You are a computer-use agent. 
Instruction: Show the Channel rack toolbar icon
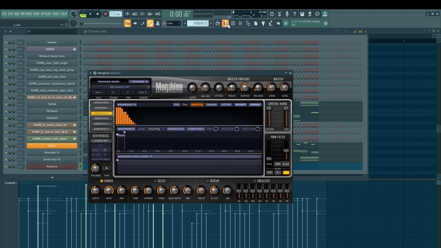pos(233,23)
